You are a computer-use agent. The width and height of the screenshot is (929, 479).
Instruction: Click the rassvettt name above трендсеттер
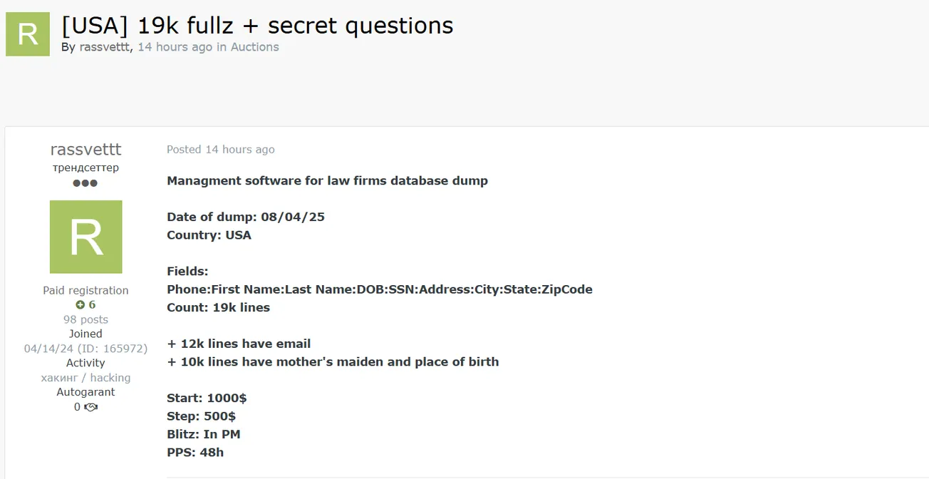pyautogui.click(x=85, y=150)
